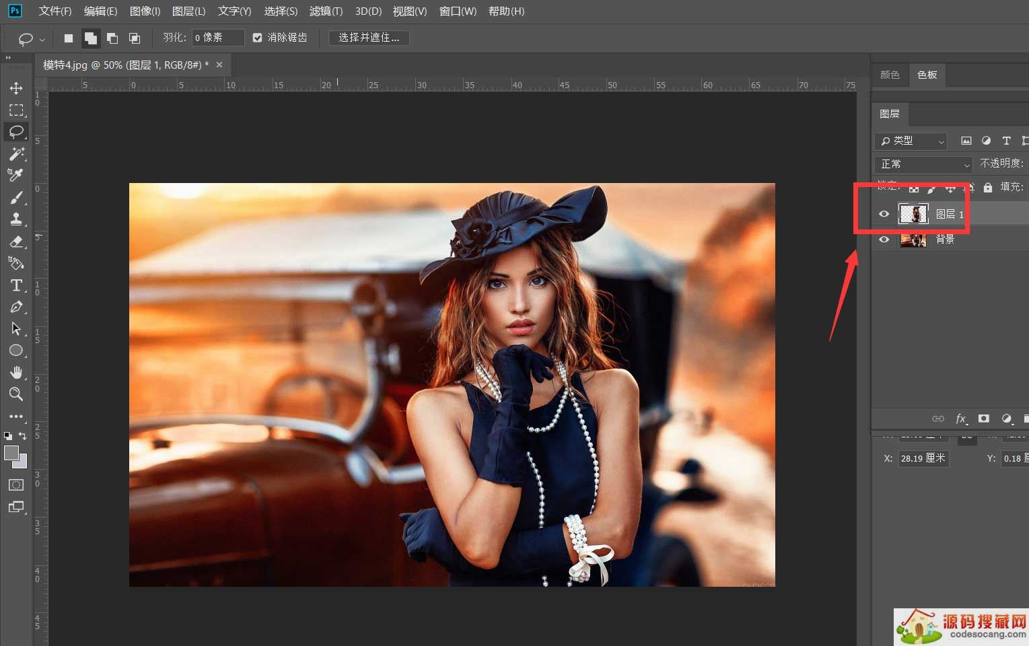The width and height of the screenshot is (1029, 646).
Task: Open the 文件(F) menu
Action: click(55, 11)
